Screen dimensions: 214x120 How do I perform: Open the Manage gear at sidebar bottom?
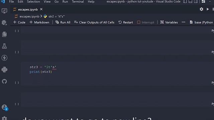[x=4, y=118]
